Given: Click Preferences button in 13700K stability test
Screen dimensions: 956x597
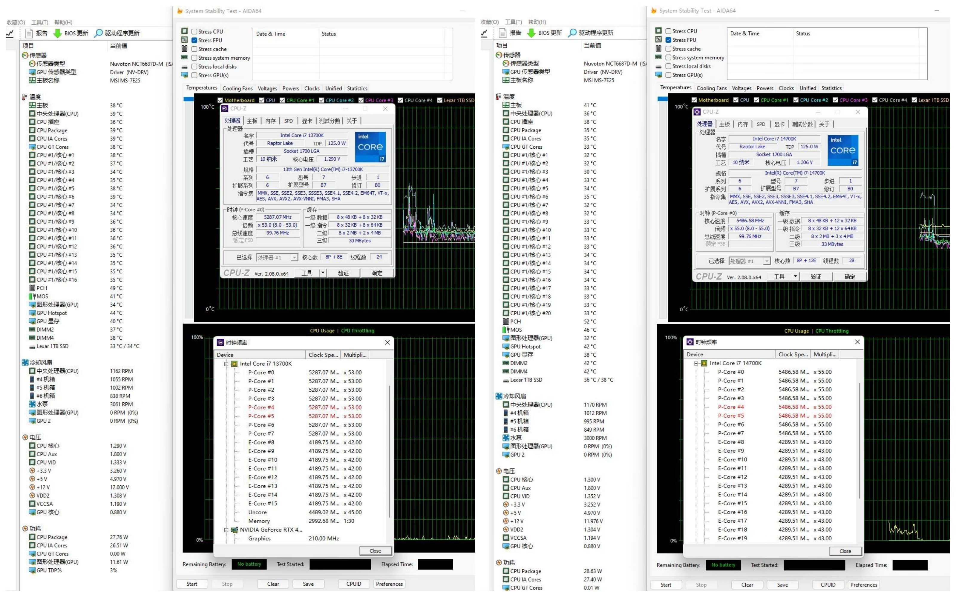Looking at the screenshot, I should (389, 584).
